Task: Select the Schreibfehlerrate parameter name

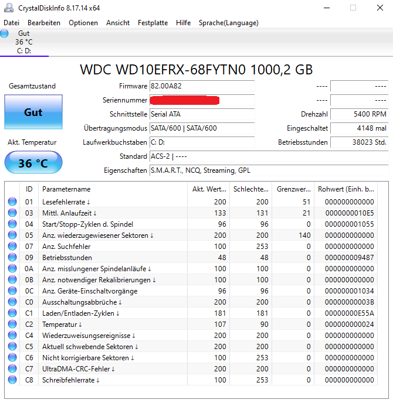Action: pos(71,380)
